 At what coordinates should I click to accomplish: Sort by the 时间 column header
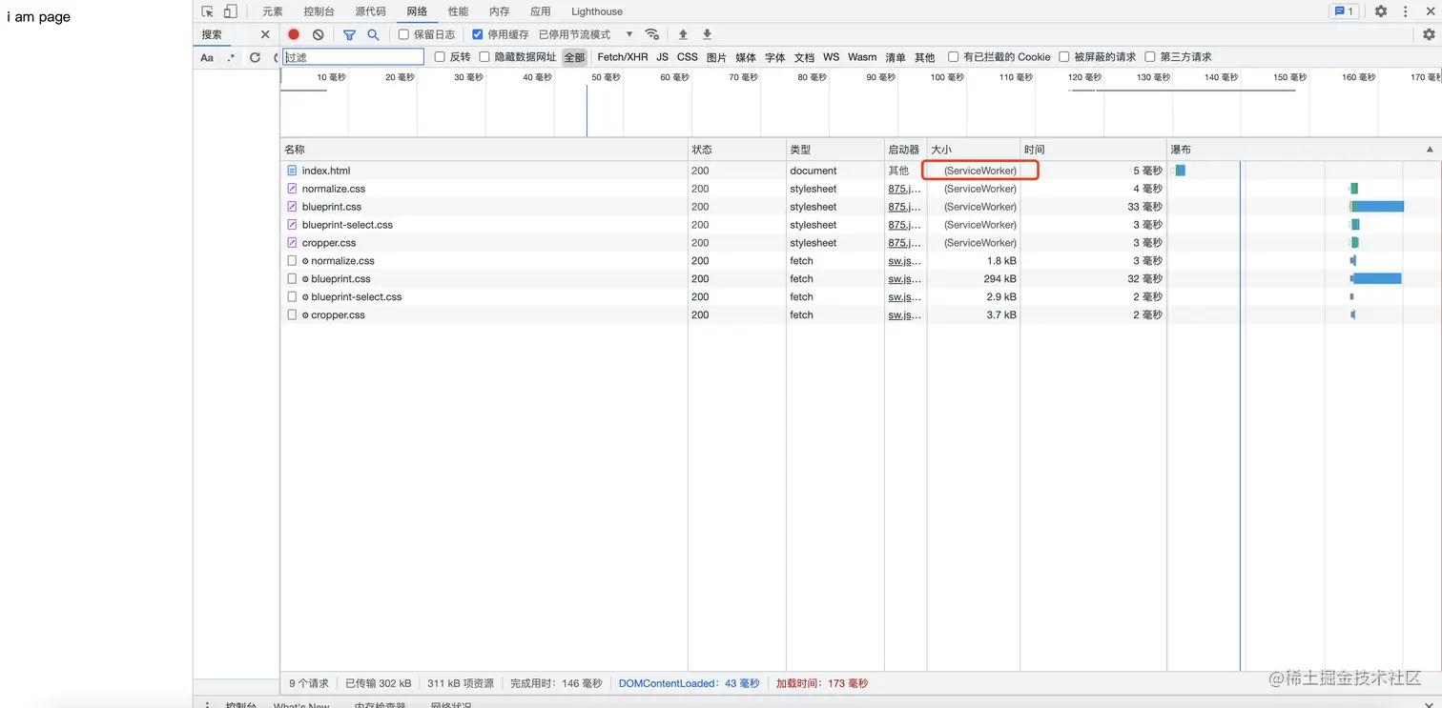point(1094,150)
